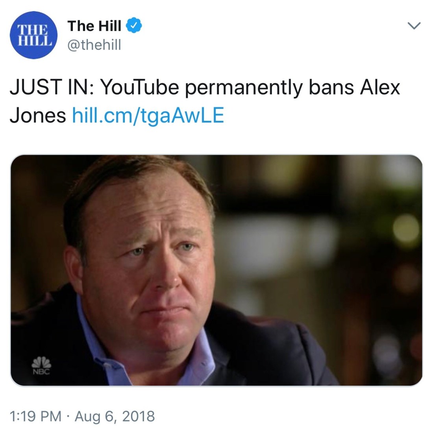433x430 pixels.
Task: Click "Alex" in the tweet's first line
Action: [x=380, y=87]
